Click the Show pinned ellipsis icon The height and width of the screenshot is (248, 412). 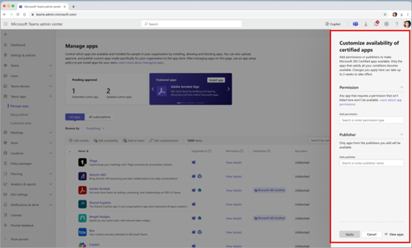tap(5, 239)
